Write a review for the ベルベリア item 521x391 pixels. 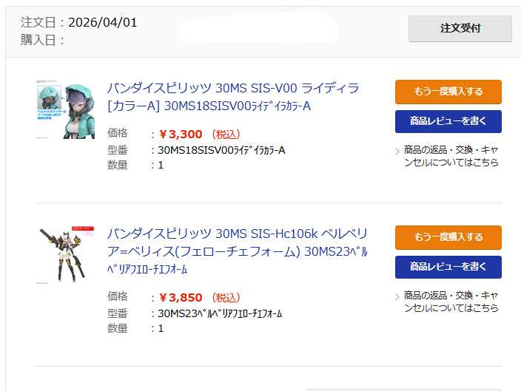(448, 267)
